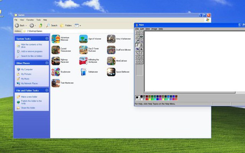The height and width of the screenshot is (153, 245).
Task: Select the Train Master.exe game icon
Action: coord(56,83)
